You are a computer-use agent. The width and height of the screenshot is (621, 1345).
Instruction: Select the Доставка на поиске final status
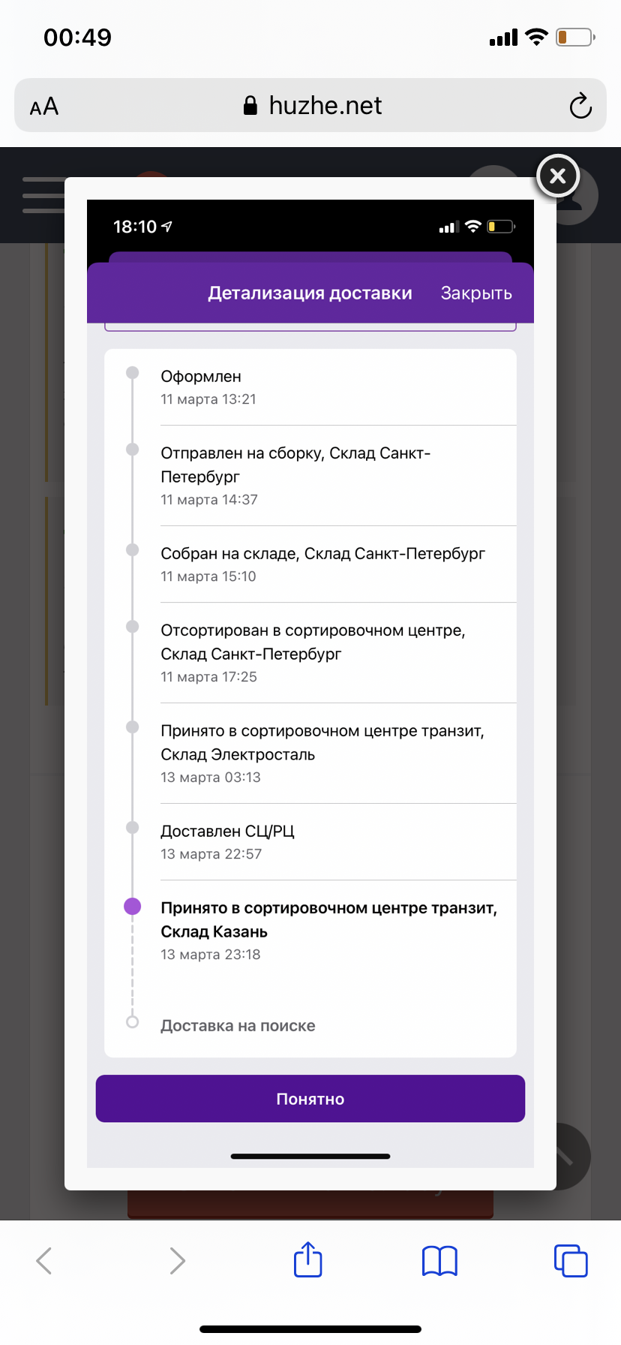238,1025
